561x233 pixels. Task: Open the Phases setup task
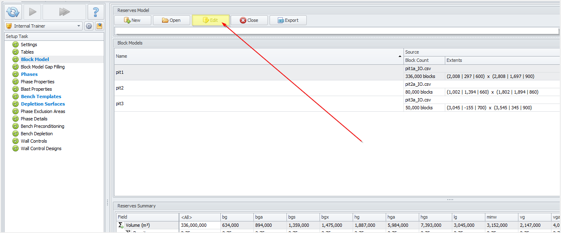coord(29,74)
